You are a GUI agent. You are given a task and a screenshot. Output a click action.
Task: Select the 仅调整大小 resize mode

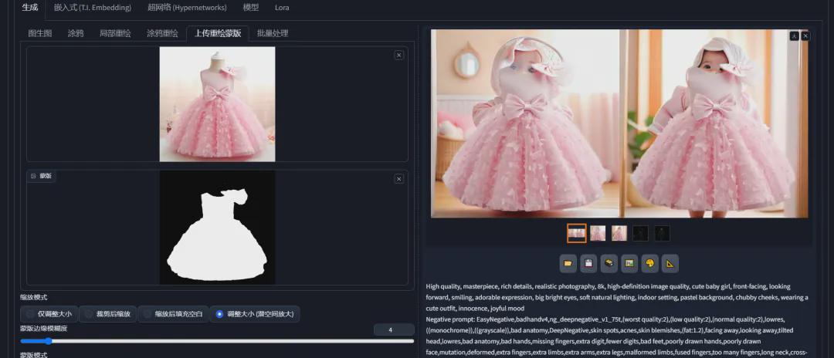[49, 314]
